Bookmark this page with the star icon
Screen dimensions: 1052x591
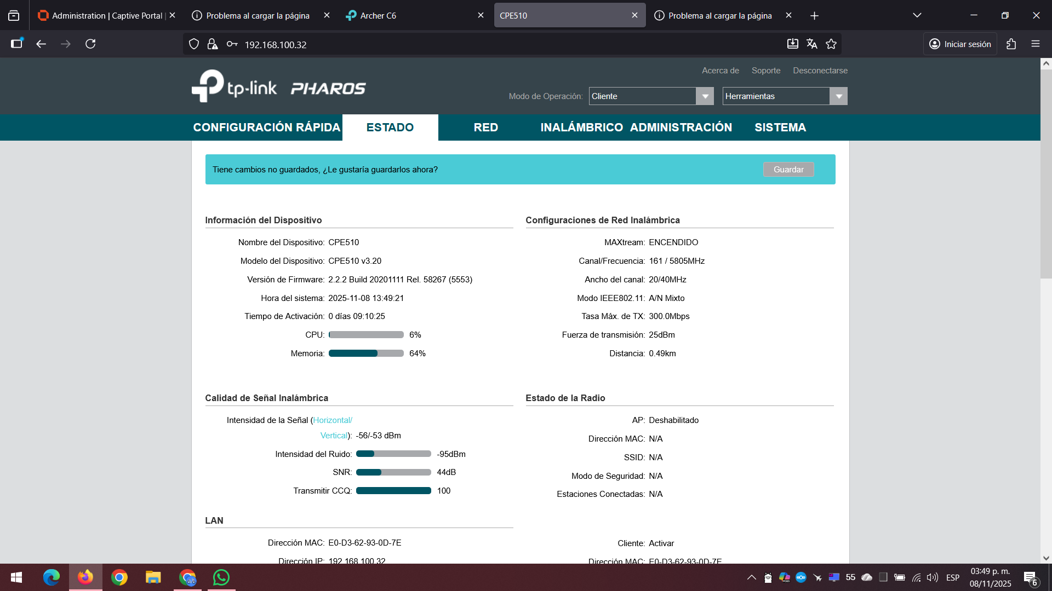(831, 44)
